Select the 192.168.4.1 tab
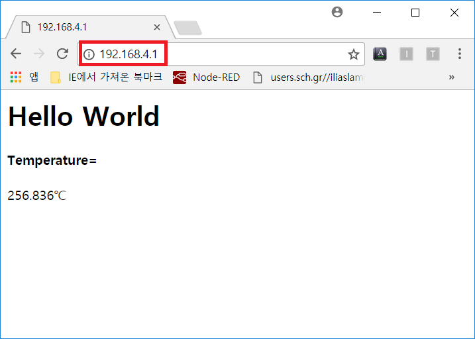 pos(90,27)
